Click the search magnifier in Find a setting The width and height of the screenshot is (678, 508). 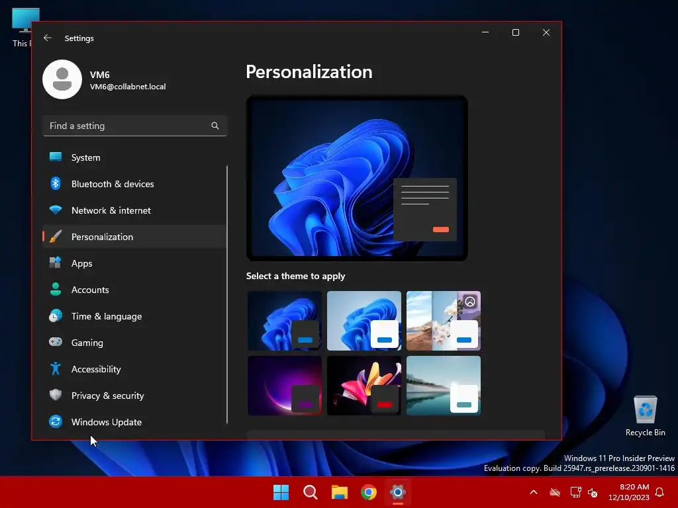(x=215, y=126)
